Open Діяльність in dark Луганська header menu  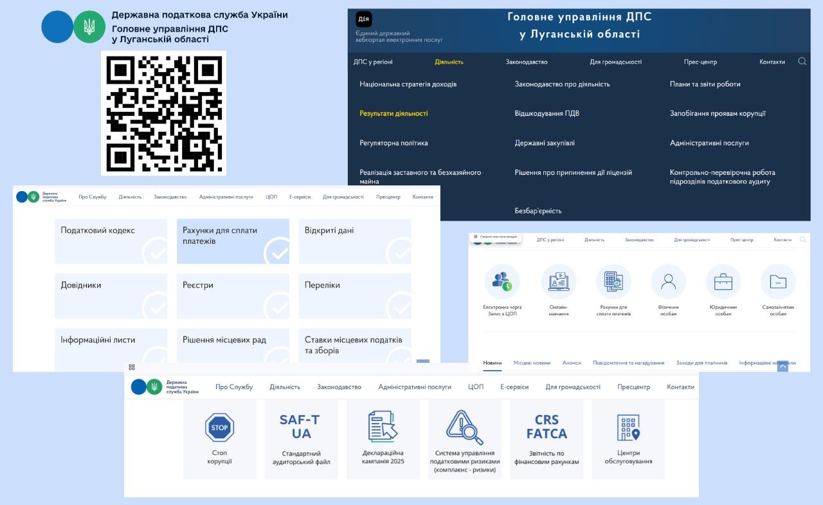[449, 62]
